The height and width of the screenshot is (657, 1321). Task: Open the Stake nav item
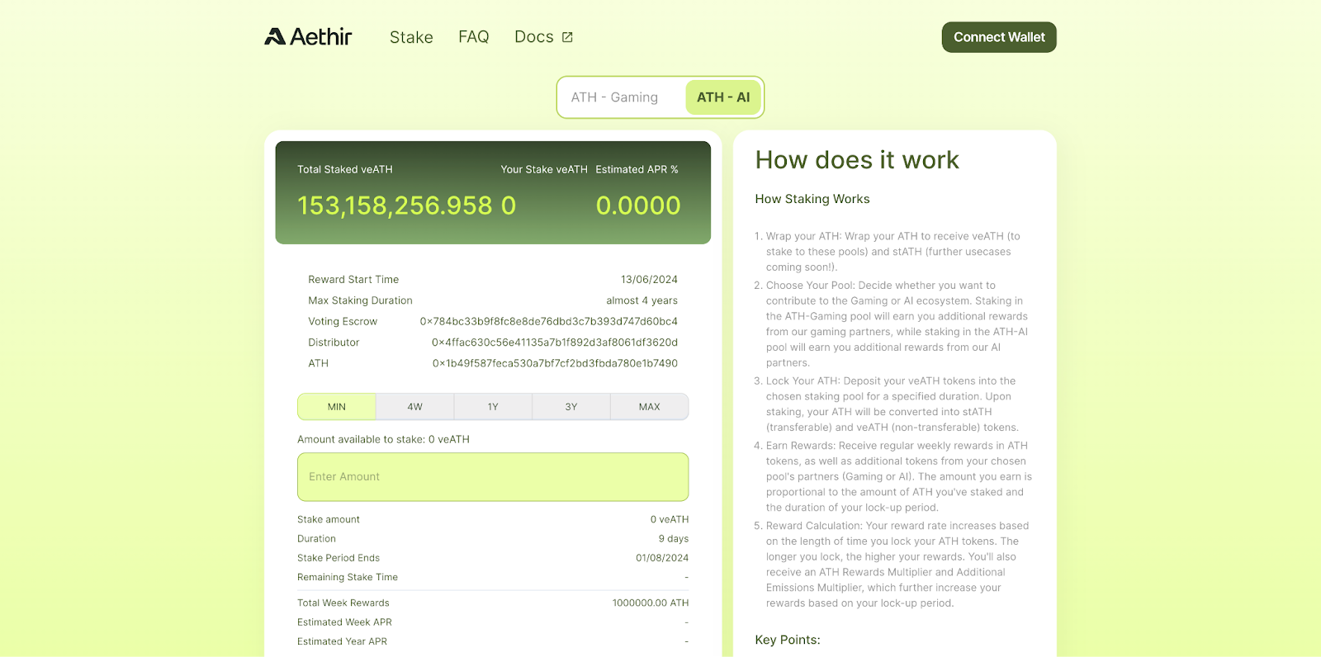pyautogui.click(x=411, y=37)
